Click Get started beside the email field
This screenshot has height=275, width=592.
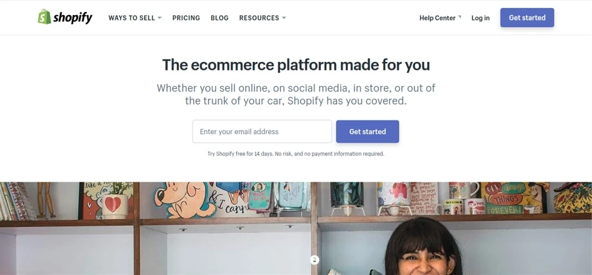tap(367, 132)
